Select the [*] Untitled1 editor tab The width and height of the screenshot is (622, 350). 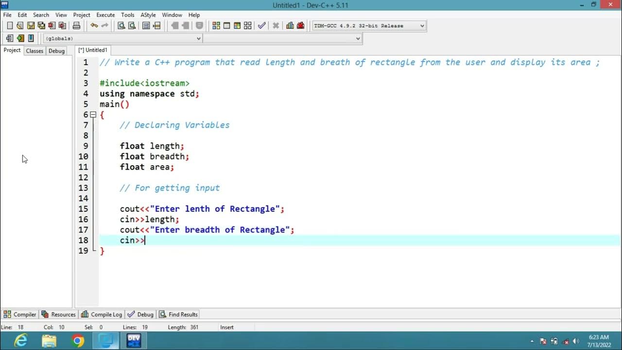tap(93, 50)
